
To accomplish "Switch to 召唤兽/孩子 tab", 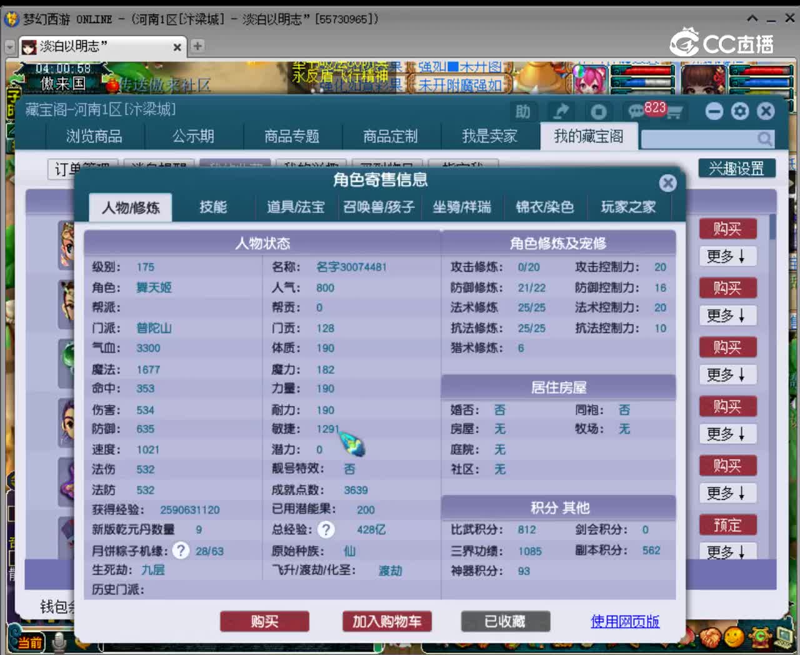I will pos(379,207).
